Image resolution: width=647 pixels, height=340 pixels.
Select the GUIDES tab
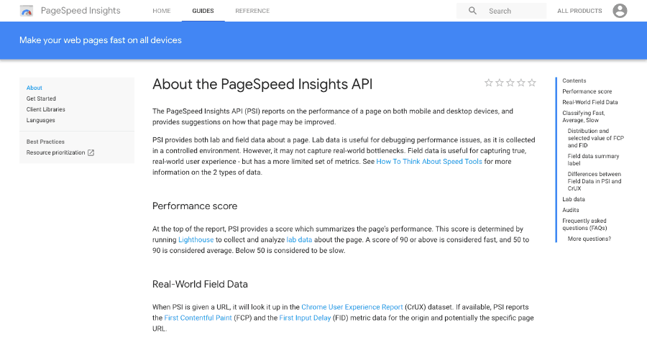tap(203, 11)
